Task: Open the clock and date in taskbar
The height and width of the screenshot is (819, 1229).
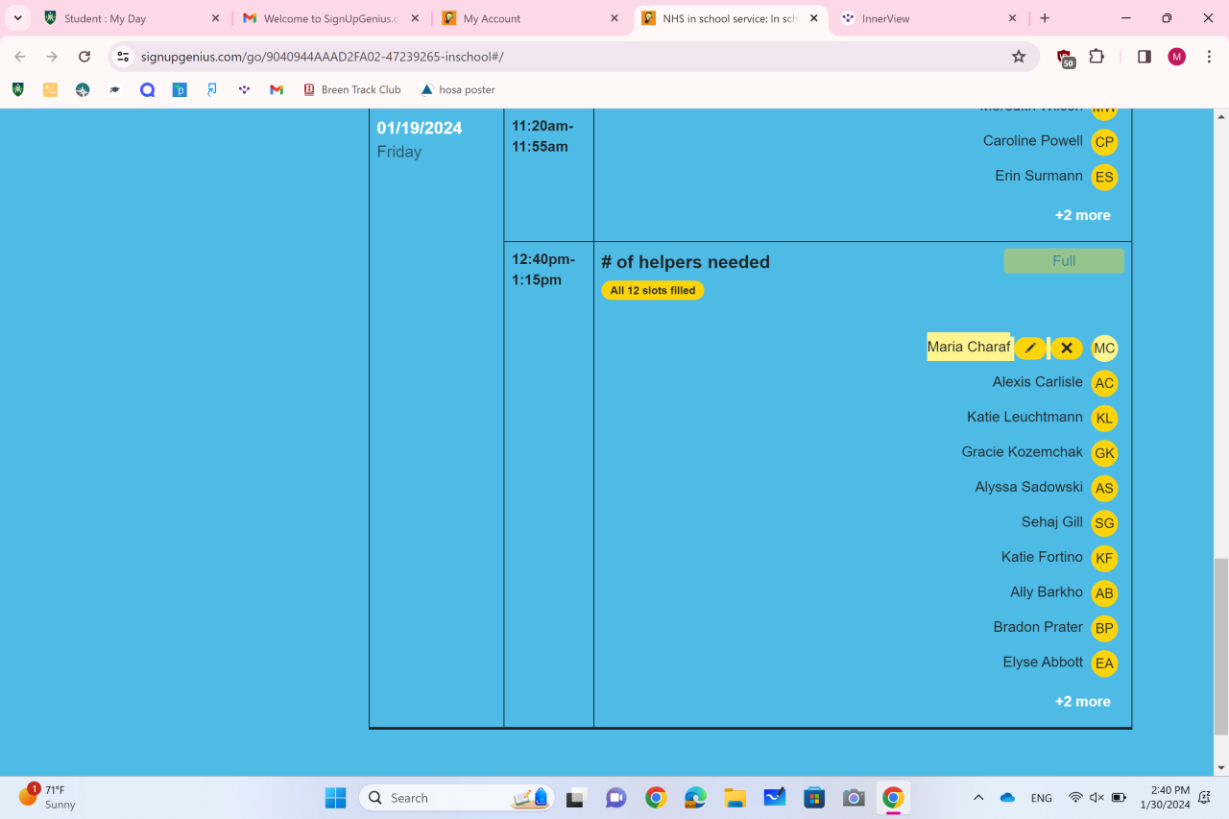Action: coord(1165,797)
